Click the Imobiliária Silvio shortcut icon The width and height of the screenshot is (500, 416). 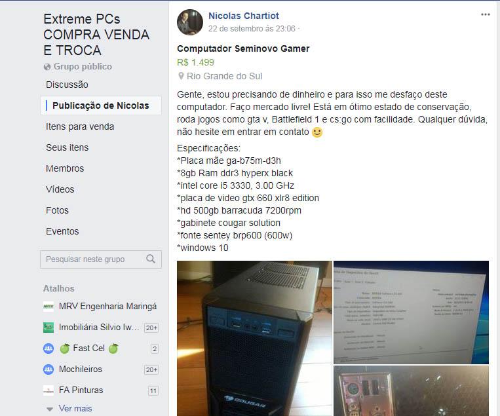click(48, 328)
